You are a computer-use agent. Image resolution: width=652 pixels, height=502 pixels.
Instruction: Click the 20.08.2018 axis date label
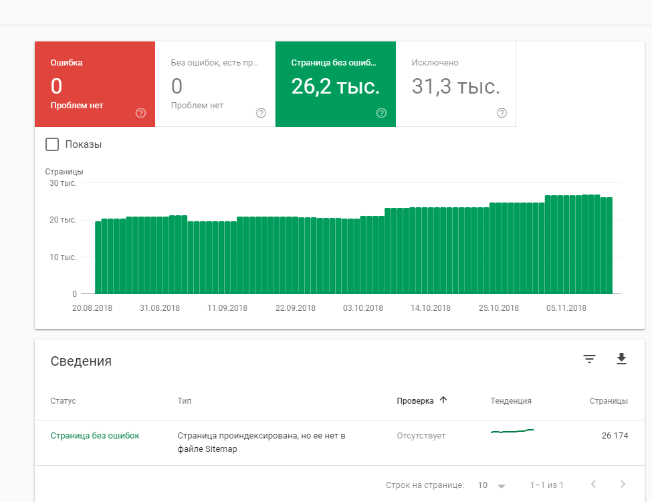[x=92, y=308]
